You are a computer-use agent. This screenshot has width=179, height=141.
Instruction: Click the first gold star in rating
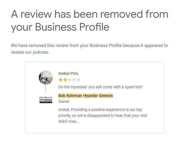tap(60, 80)
